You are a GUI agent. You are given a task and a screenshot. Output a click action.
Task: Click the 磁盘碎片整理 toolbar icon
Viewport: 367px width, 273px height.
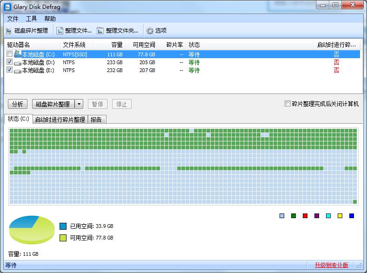[9, 31]
